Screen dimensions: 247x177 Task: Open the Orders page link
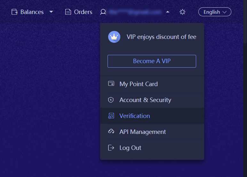(83, 12)
